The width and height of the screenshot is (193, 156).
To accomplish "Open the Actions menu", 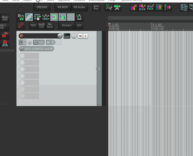I will coord(79,0).
